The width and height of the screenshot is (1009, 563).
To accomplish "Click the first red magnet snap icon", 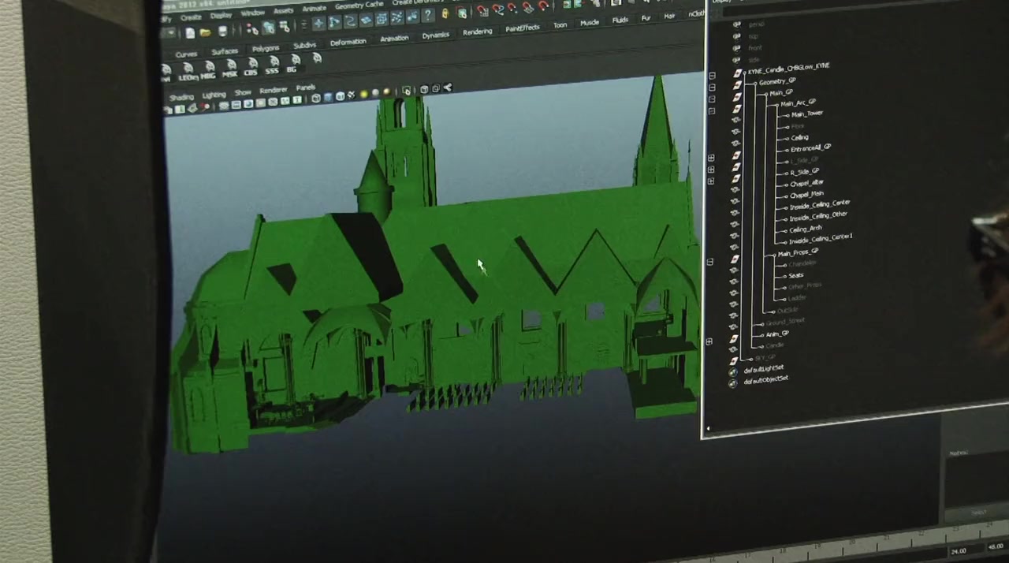I will click(x=482, y=11).
